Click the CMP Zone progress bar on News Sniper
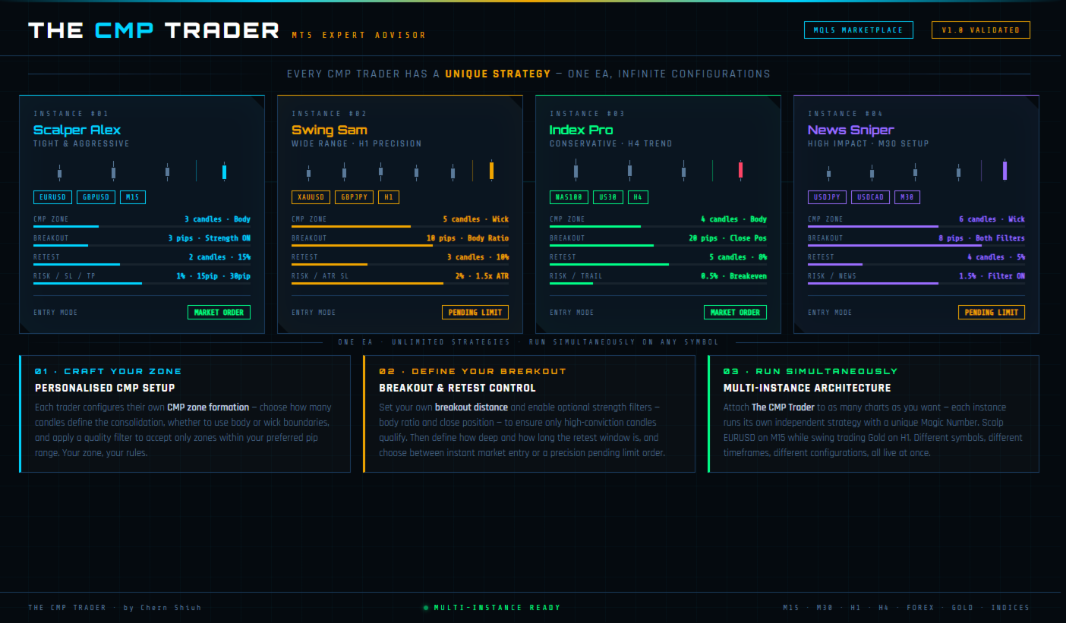 916,226
